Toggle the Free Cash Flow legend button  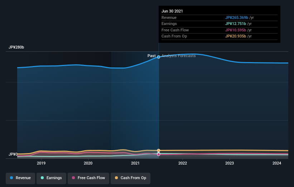88,178
